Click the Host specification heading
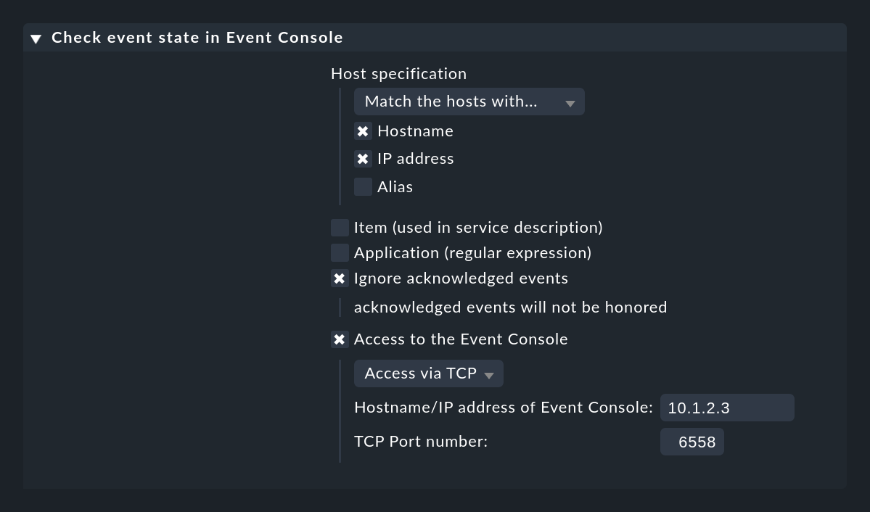 click(398, 73)
